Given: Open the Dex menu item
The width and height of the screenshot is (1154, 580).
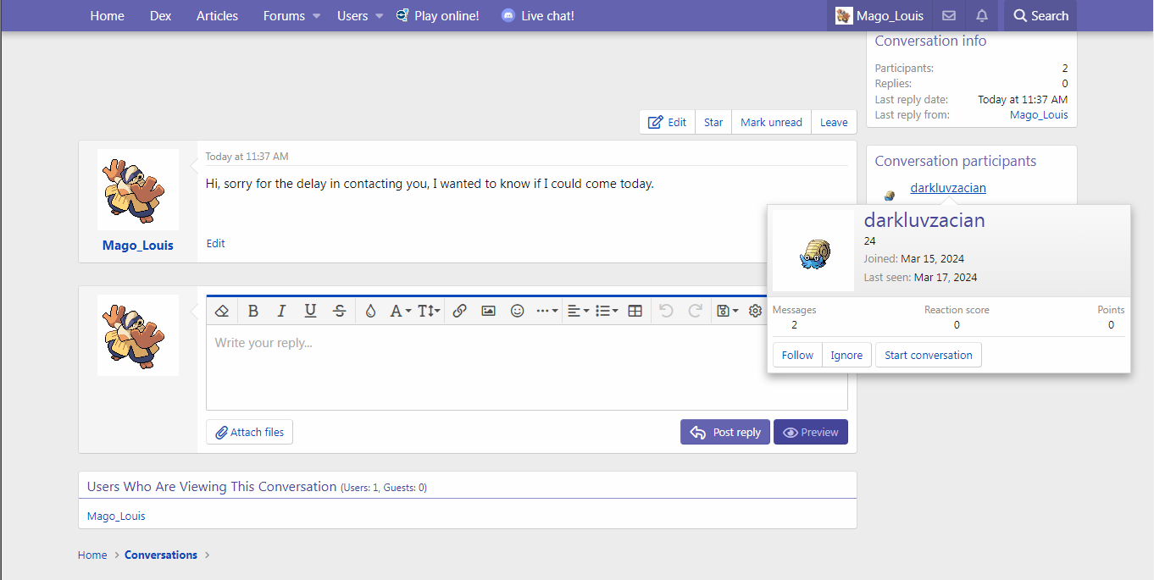Looking at the screenshot, I should [x=160, y=16].
